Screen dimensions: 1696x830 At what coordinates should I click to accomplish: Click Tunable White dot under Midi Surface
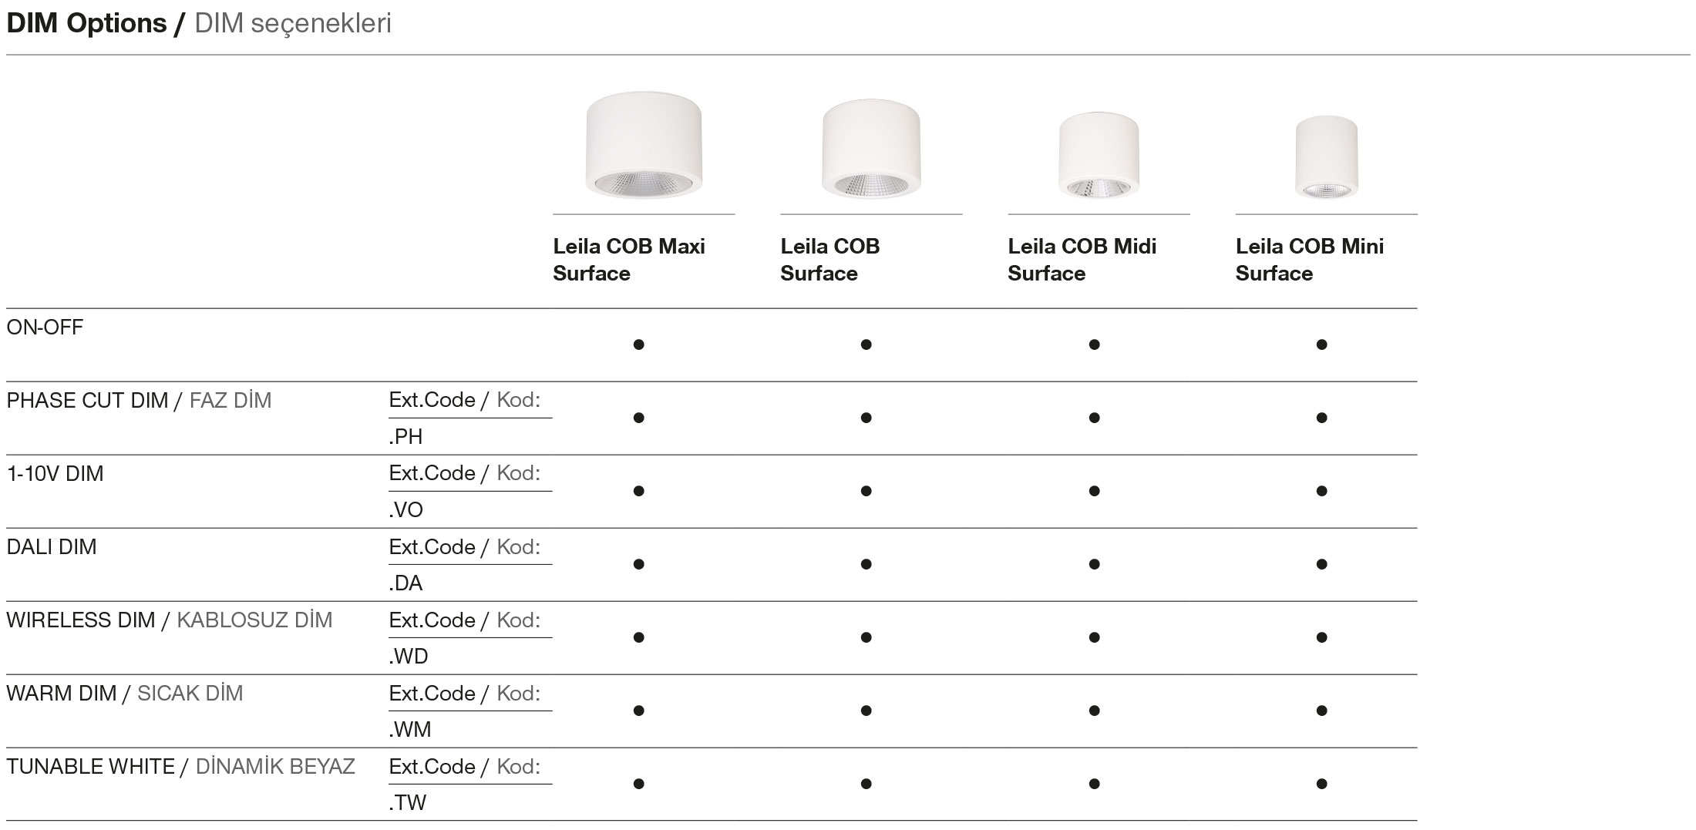tap(1094, 784)
